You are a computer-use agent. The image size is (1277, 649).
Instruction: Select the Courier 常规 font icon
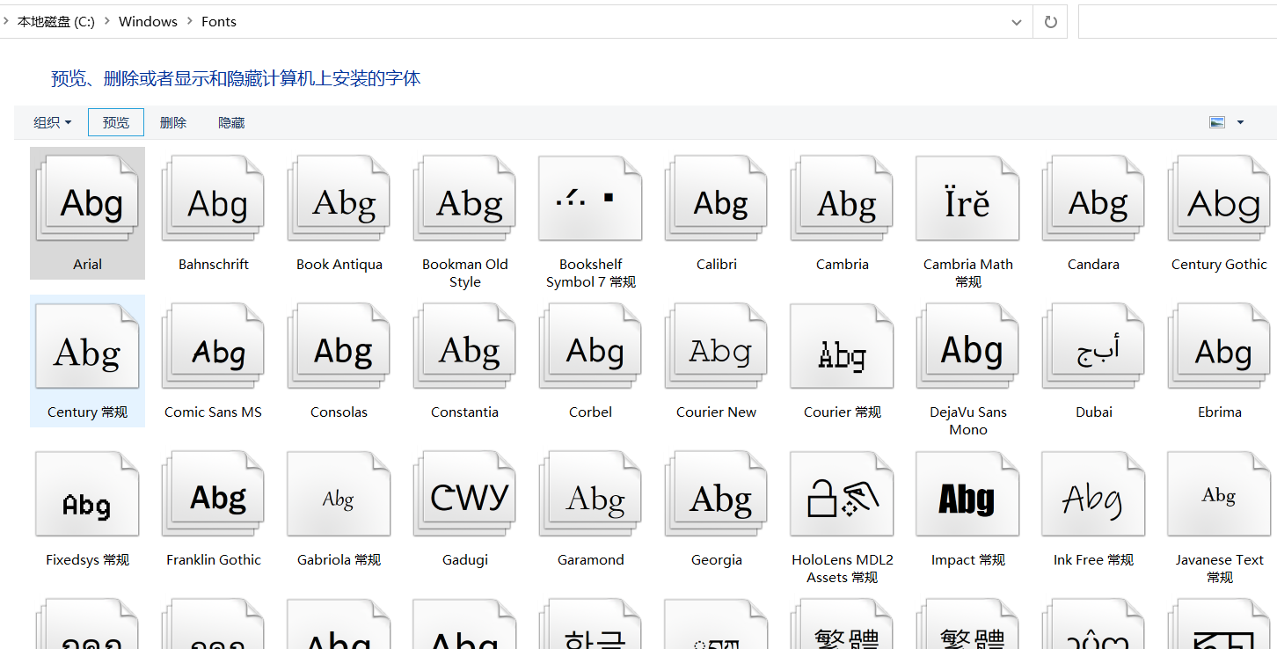point(842,346)
